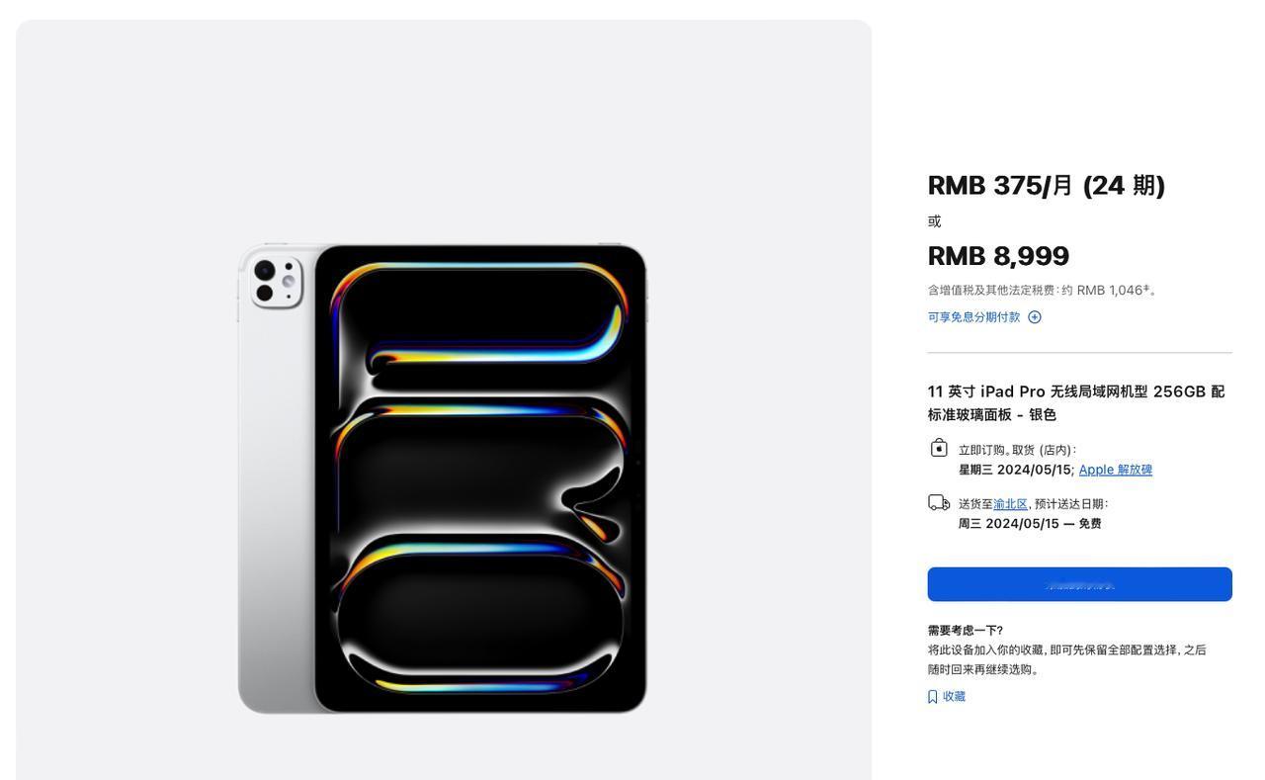Screen dimensions: 1265x780
Task: Click the iPad rear camera module in image
Action: pyautogui.click(x=276, y=280)
